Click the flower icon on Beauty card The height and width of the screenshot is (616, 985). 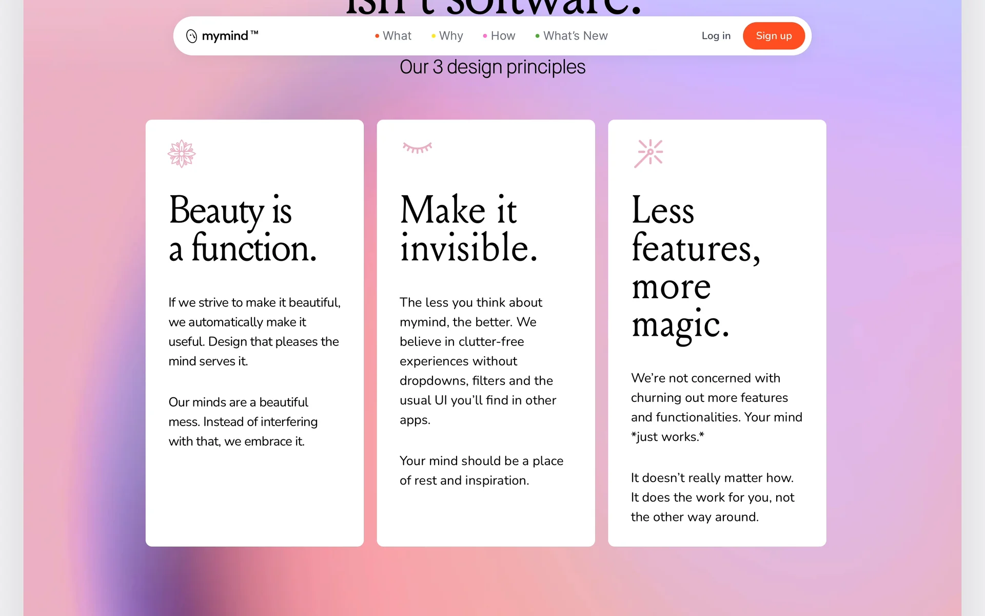(182, 153)
